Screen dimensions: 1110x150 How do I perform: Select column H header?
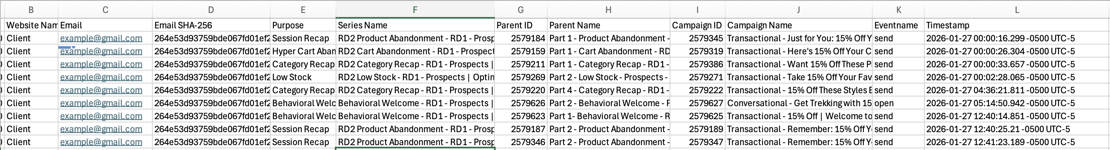point(609,9)
